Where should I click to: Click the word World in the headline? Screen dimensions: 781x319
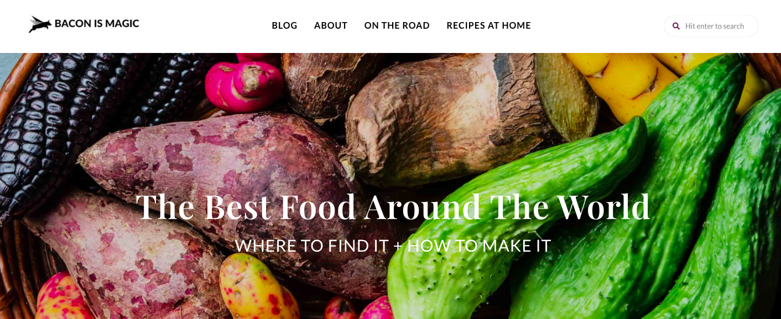point(603,206)
